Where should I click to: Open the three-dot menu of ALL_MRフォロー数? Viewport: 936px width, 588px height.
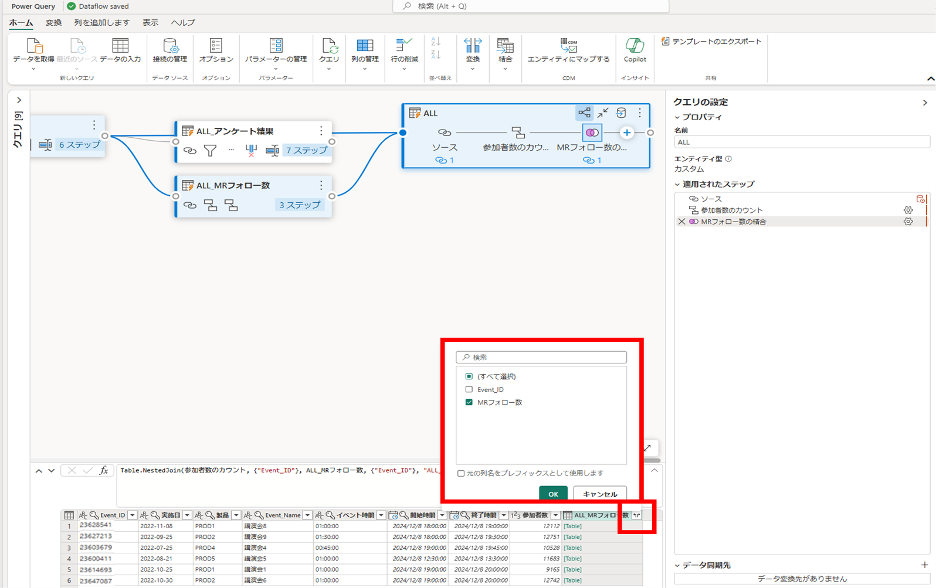tap(321, 185)
